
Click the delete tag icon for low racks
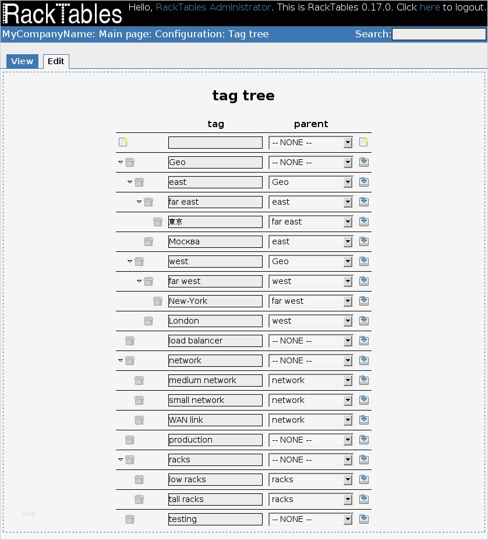click(139, 480)
